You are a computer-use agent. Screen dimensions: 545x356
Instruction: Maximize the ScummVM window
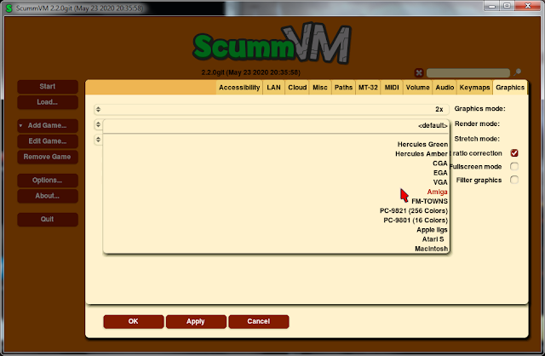tap(508, 6)
